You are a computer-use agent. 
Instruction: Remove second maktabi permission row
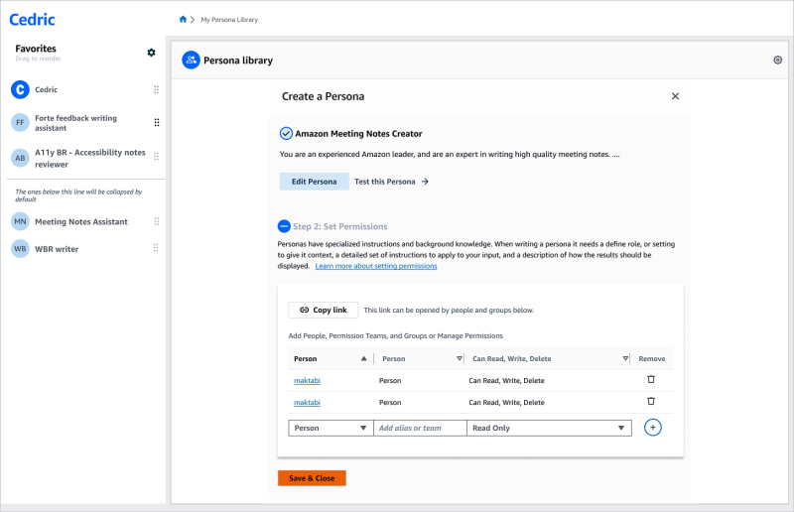651,402
